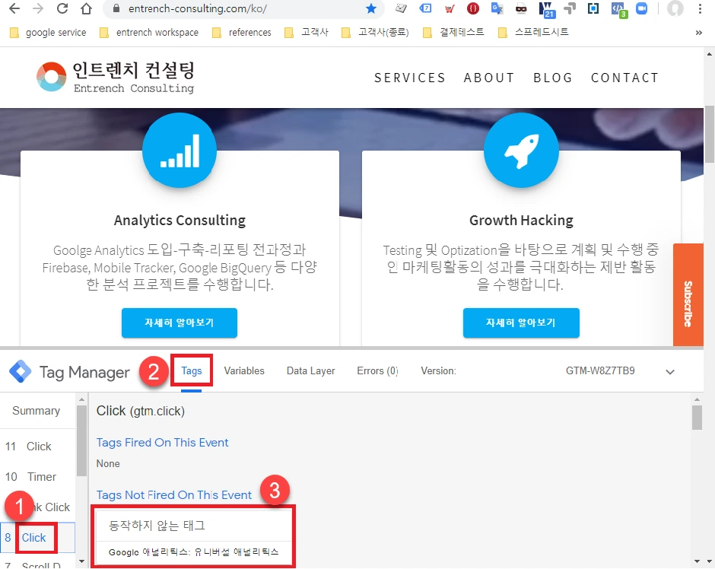Open the 동작하지 않는 태그 Google 애널리틱스 card
Screen dimensions: 715x569
(193, 537)
